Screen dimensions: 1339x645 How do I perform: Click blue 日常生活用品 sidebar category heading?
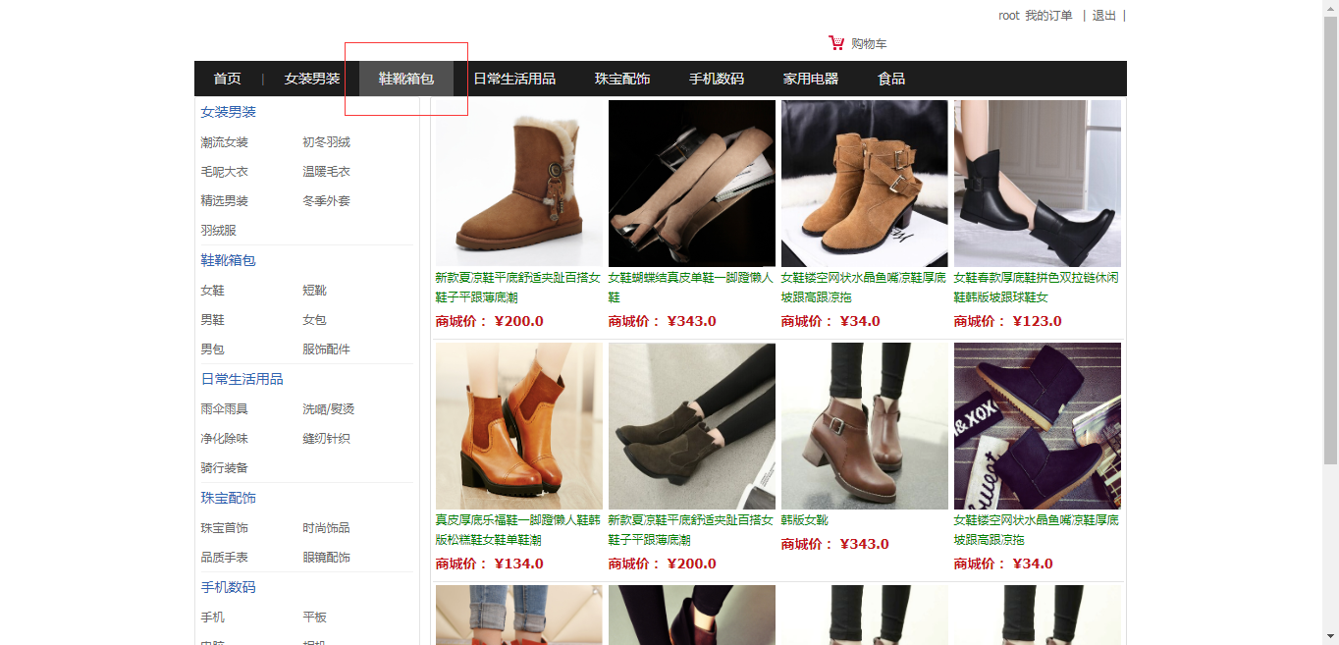click(x=242, y=379)
